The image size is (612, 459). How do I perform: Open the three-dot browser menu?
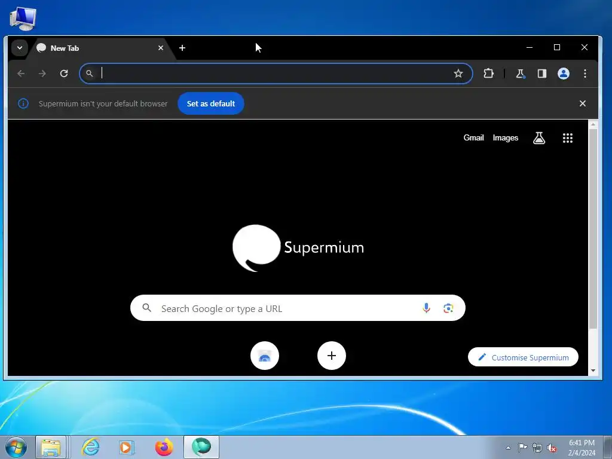click(585, 74)
